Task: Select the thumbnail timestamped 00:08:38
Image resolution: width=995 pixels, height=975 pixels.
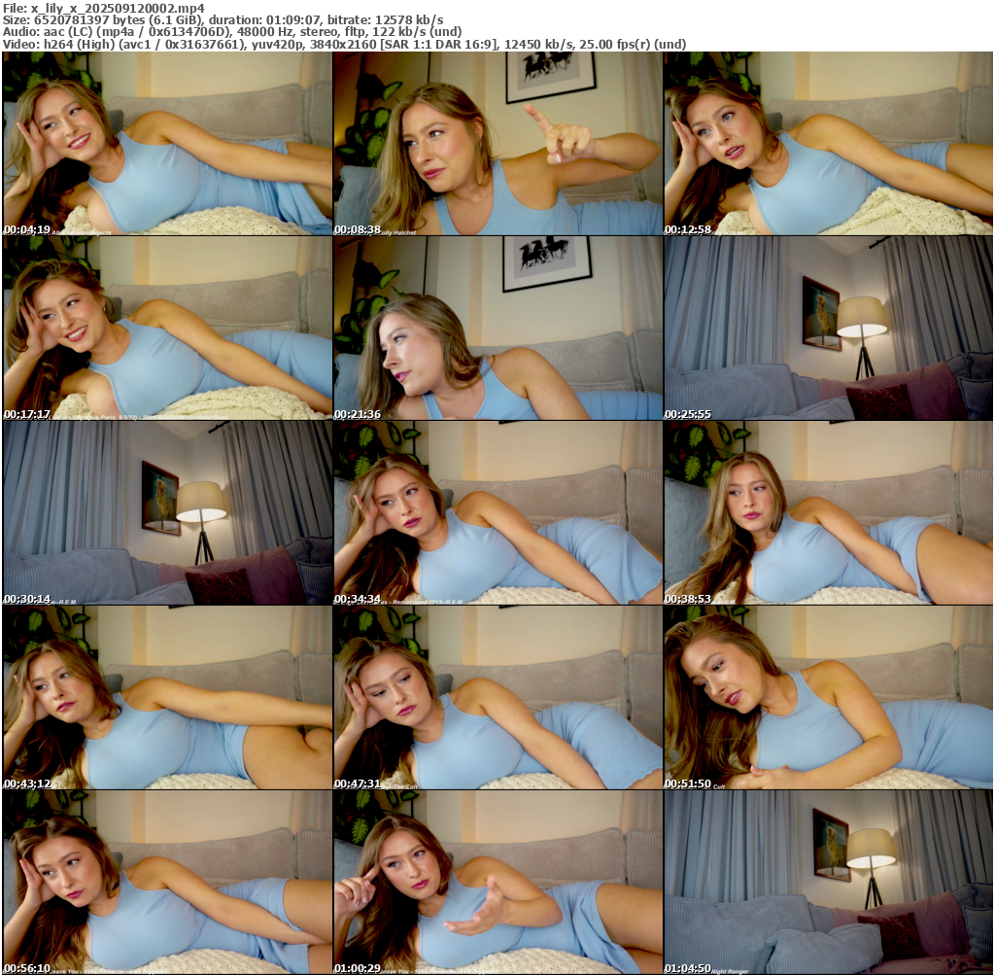Action: (498, 144)
